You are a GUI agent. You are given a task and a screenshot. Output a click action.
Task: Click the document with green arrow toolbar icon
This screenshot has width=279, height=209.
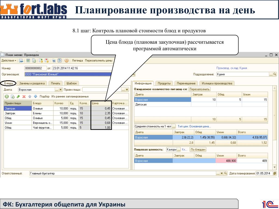(41, 61)
